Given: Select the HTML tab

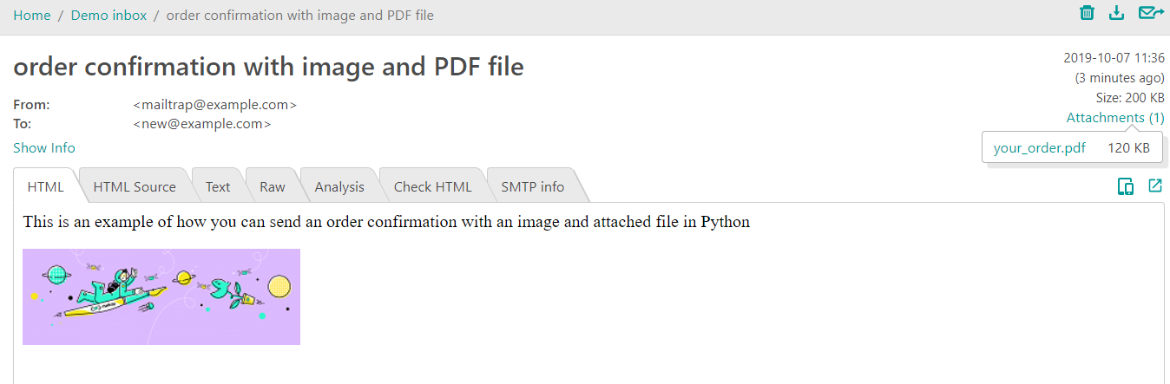Looking at the screenshot, I should [46, 186].
